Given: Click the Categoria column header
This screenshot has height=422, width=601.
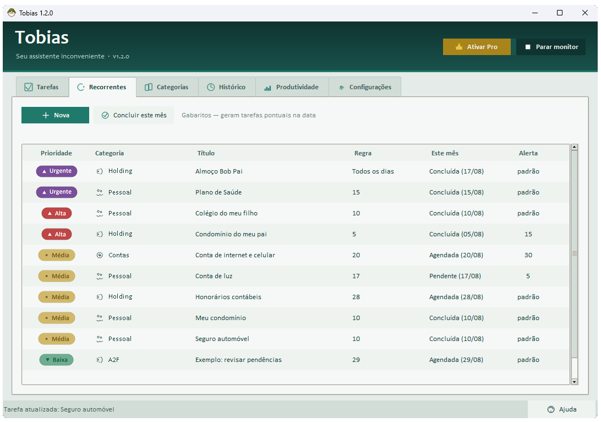Looking at the screenshot, I should tap(109, 153).
